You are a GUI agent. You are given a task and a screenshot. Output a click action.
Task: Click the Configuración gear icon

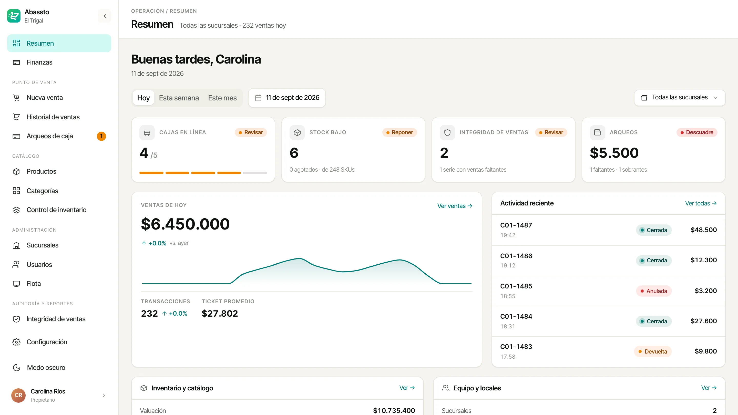(16, 342)
